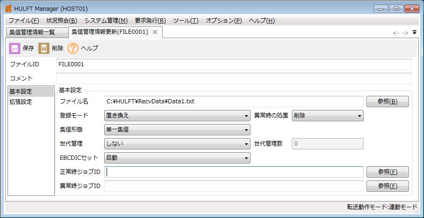Open the ツール(T) menu
Viewport: 424px width, 218px height.
pos(186,21)
